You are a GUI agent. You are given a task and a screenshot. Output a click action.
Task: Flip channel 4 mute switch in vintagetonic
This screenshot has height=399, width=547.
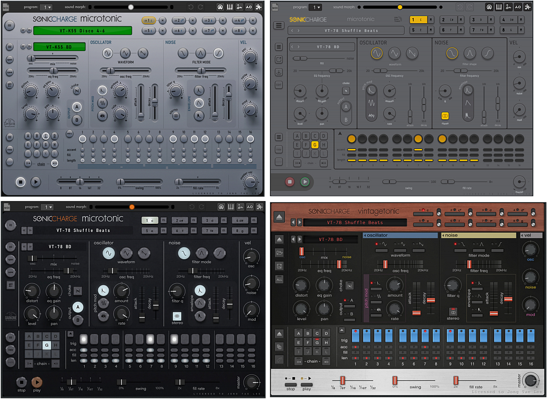click(x=533, y=212)
